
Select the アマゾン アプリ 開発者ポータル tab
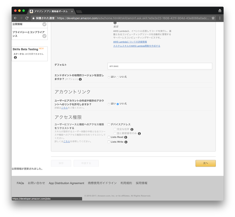(51, 11)
